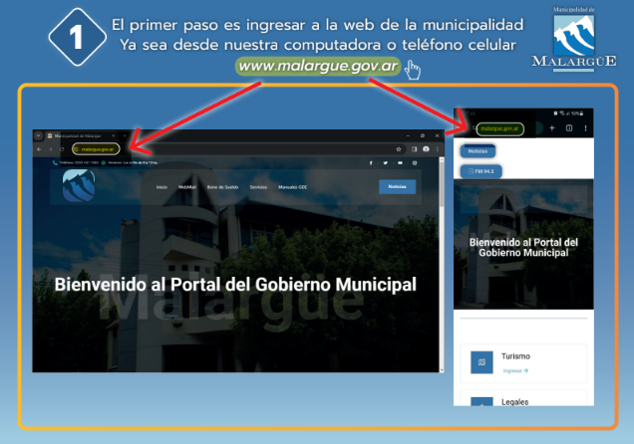Open new tab with mobile plus icon

click(x=551, y=128)
